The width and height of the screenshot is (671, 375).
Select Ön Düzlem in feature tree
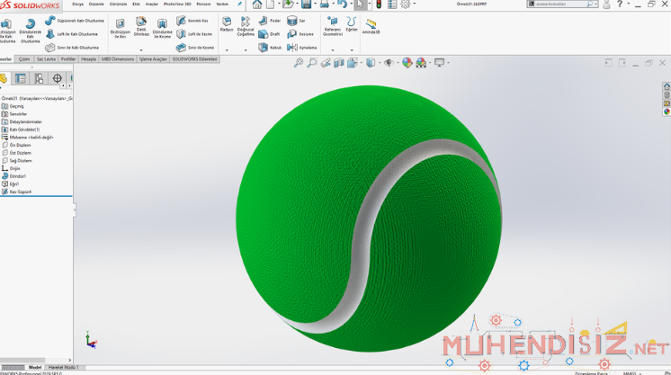click(x=20, y=145)
